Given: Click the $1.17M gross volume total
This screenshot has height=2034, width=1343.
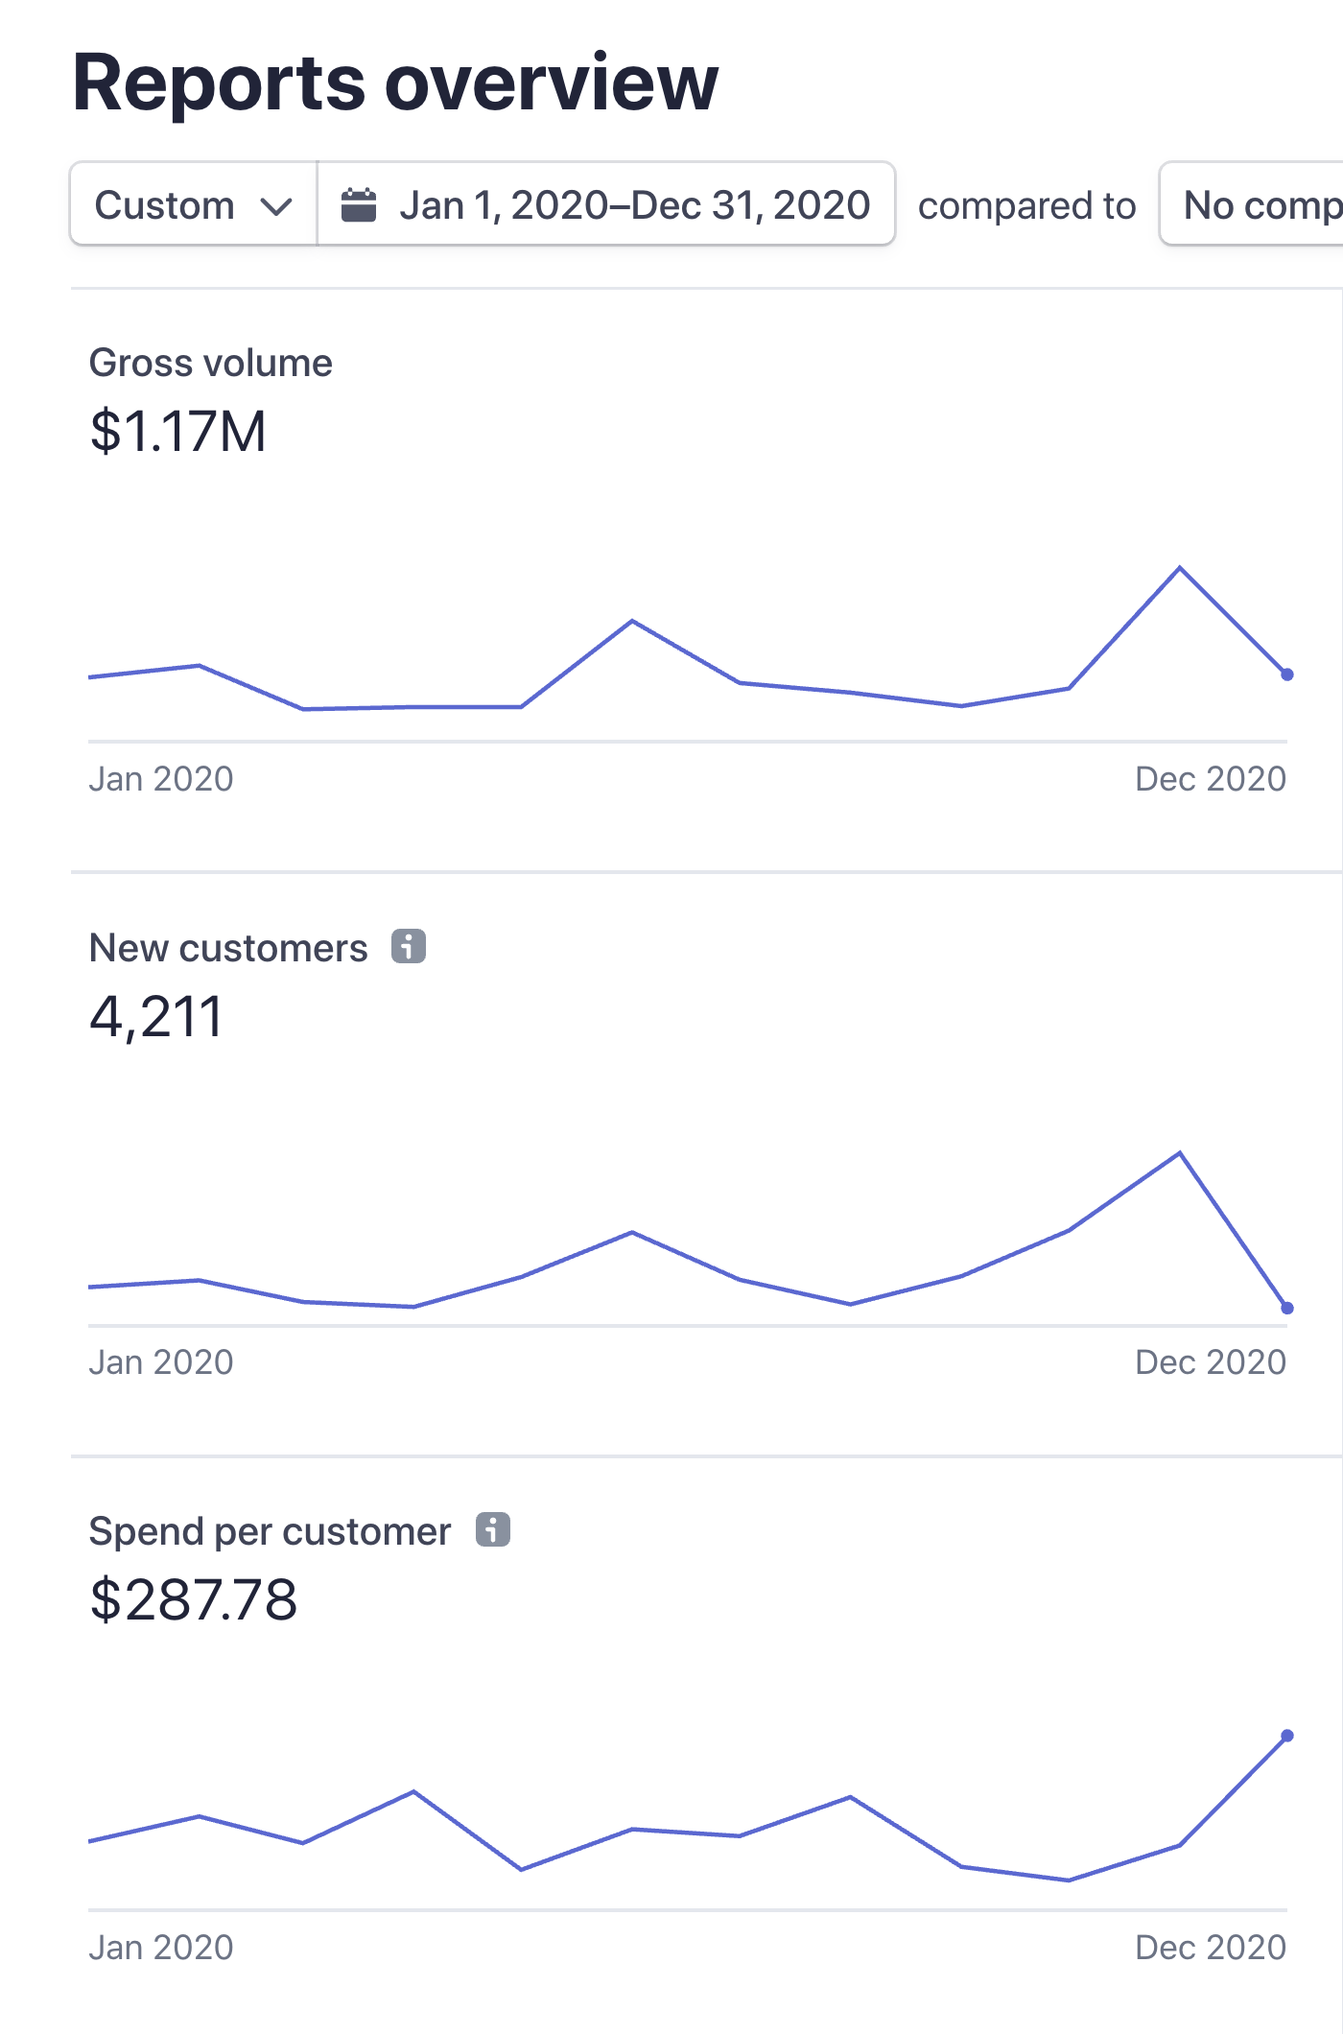Looking at the screenshot, I should [x=178, y=432].
